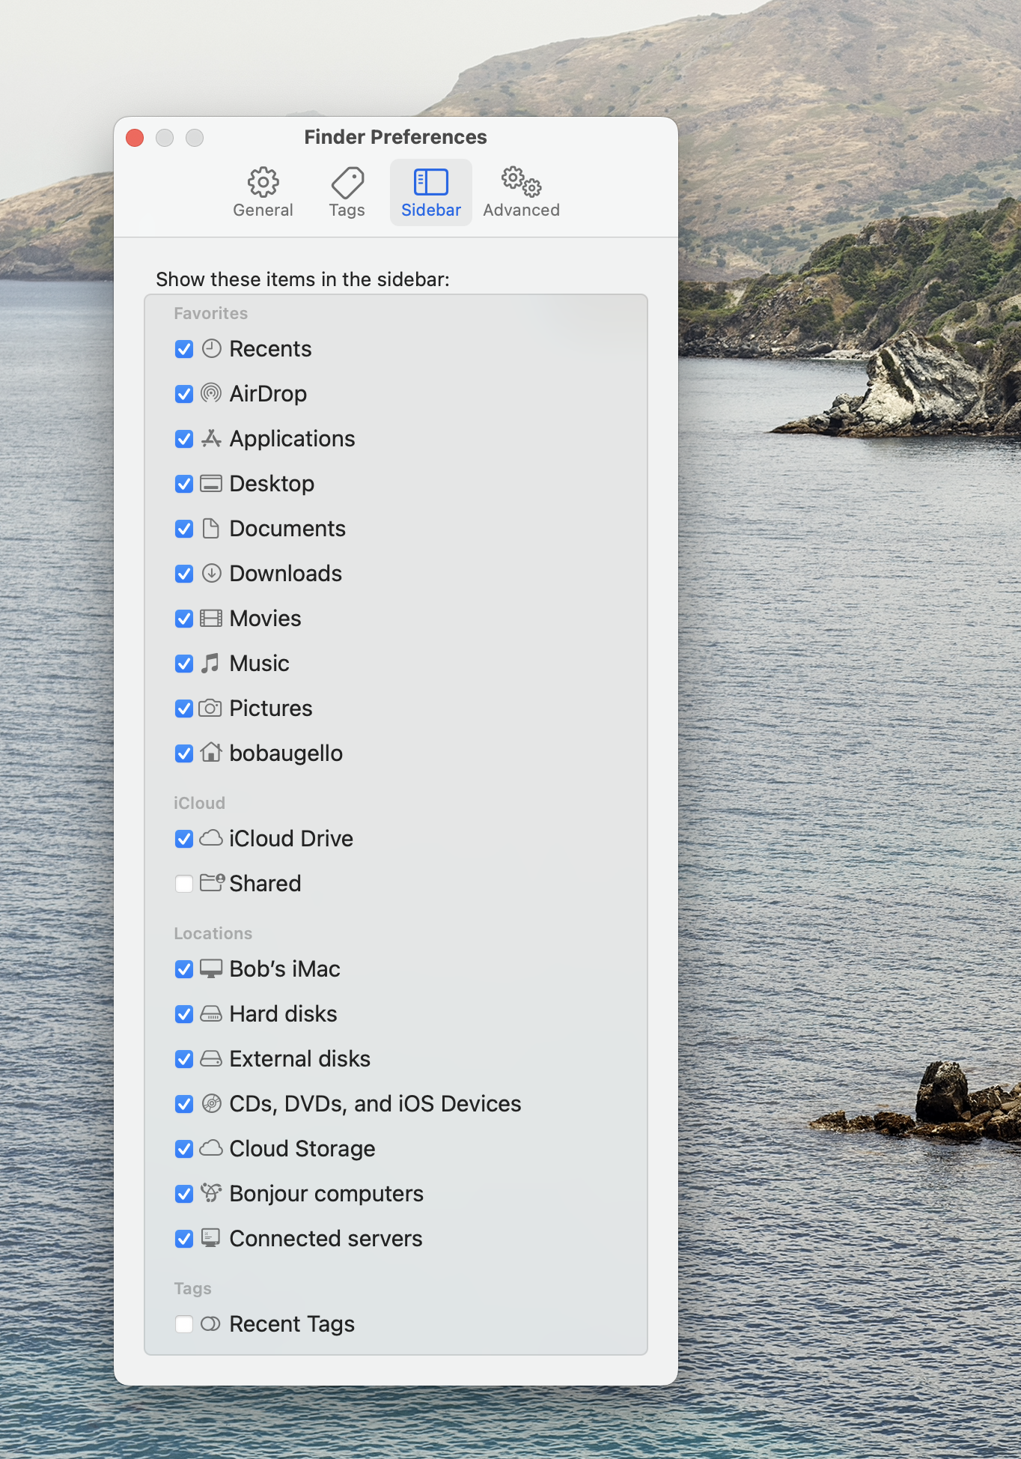Uncheck the Cloud Storage checkbox
The image size is (1021, 1459).
(184, 1149)
